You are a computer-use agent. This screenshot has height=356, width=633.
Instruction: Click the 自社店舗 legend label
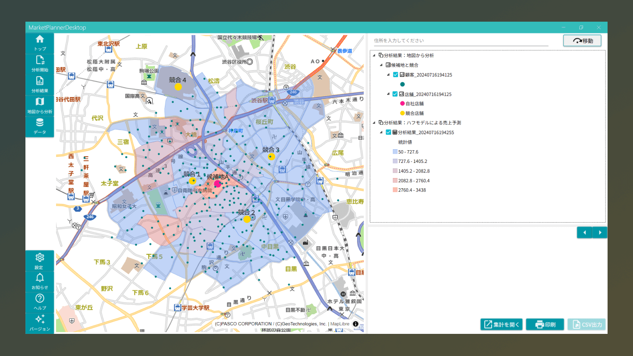(414, 104)
